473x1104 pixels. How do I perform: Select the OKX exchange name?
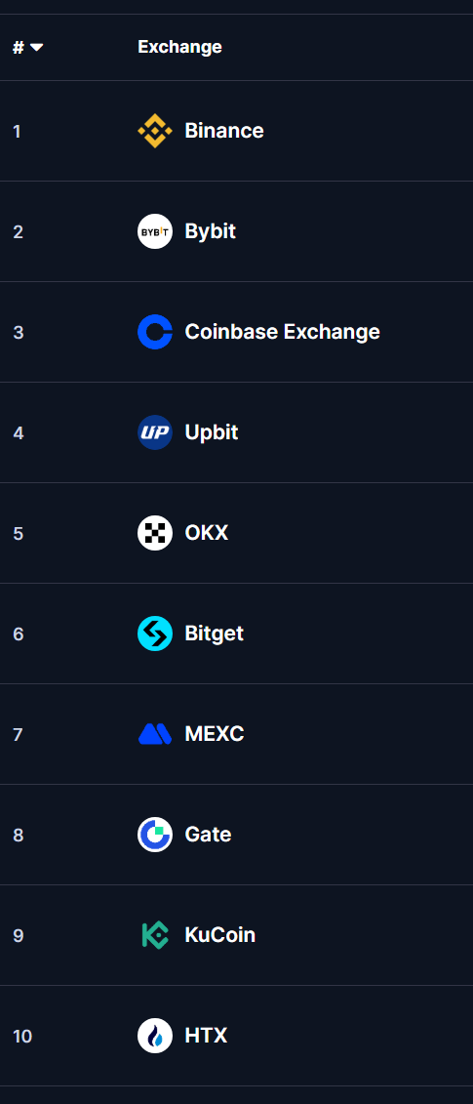206,533
